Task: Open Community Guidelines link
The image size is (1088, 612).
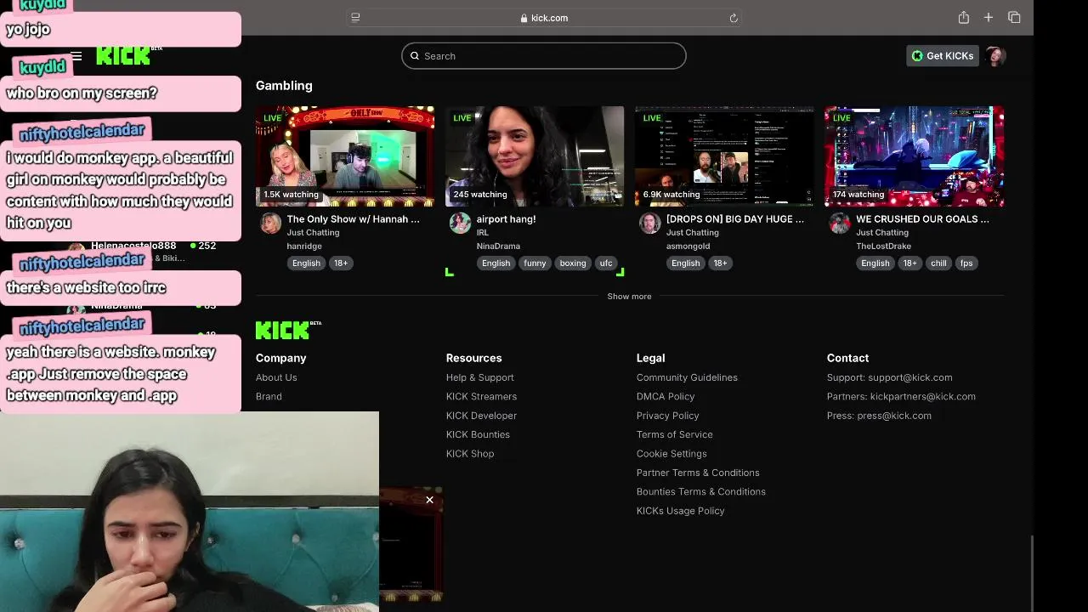Action: click(x=687, y=377)
